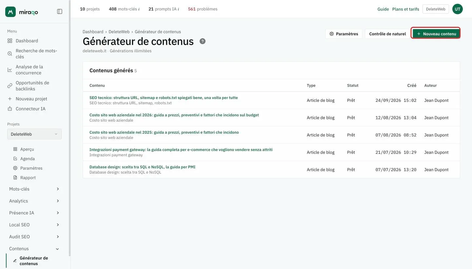Open the Integrazioni payment gateway article
Image resolution: width=472 pixels, height=269 pixels.
(x=181, y=150)
